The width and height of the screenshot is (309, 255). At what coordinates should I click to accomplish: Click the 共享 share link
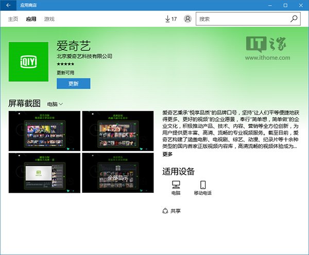coord(171,211)
